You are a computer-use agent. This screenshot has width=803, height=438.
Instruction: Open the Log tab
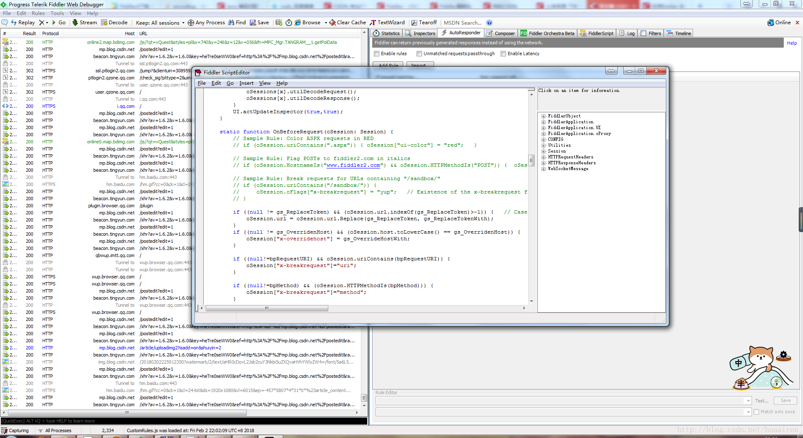pos(627,33)
